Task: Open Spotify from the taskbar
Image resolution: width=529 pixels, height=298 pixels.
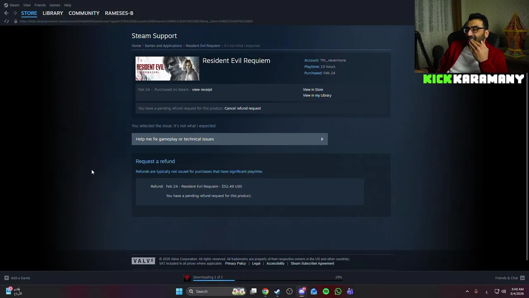Action: [326, 291]
